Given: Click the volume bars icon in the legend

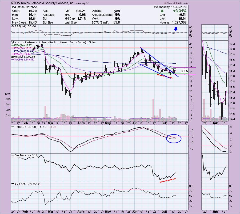Looking at the screenshot, I should click(13, 57).
